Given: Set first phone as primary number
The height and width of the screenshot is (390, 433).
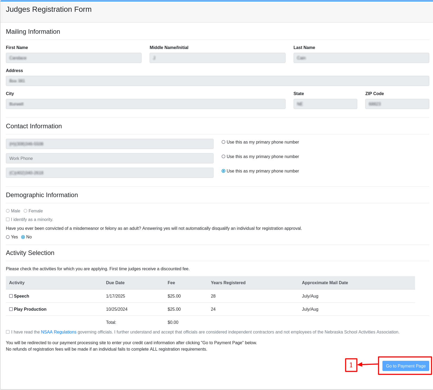Looking at the screenshot, I should tap(223, 142).
